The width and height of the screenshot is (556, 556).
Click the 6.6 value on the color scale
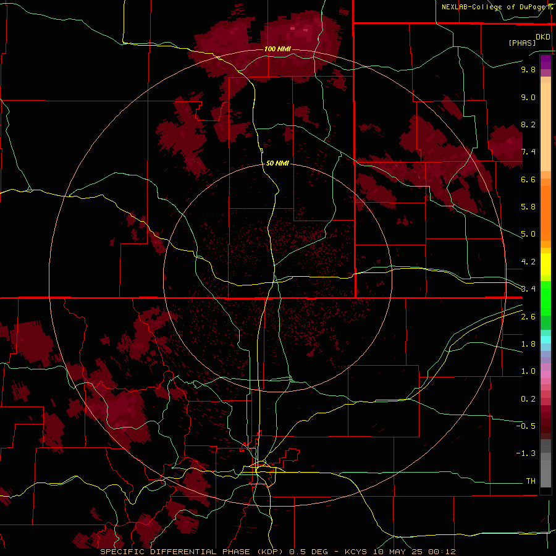tap(528, 179)
